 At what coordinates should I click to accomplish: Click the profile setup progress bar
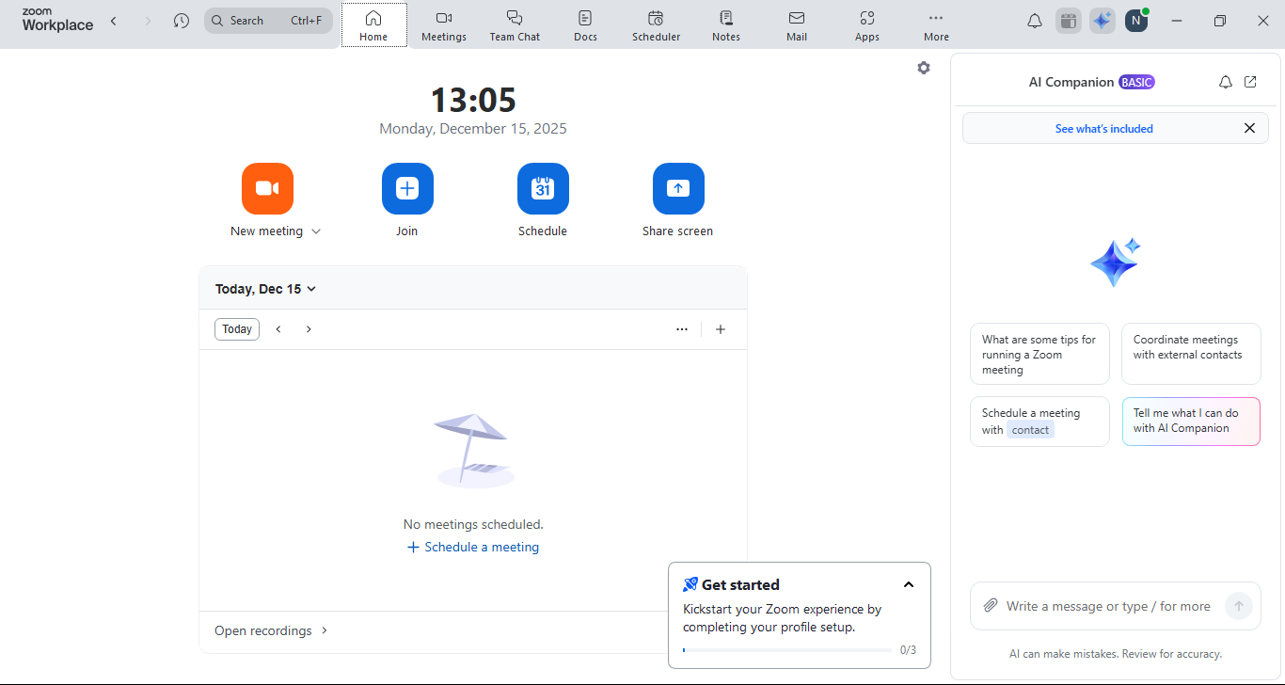[786, 650]
